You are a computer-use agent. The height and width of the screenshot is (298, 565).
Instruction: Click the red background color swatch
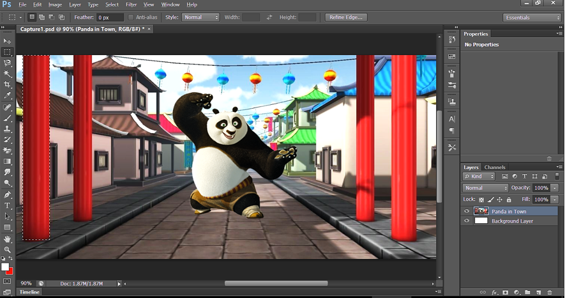[10, 272]
